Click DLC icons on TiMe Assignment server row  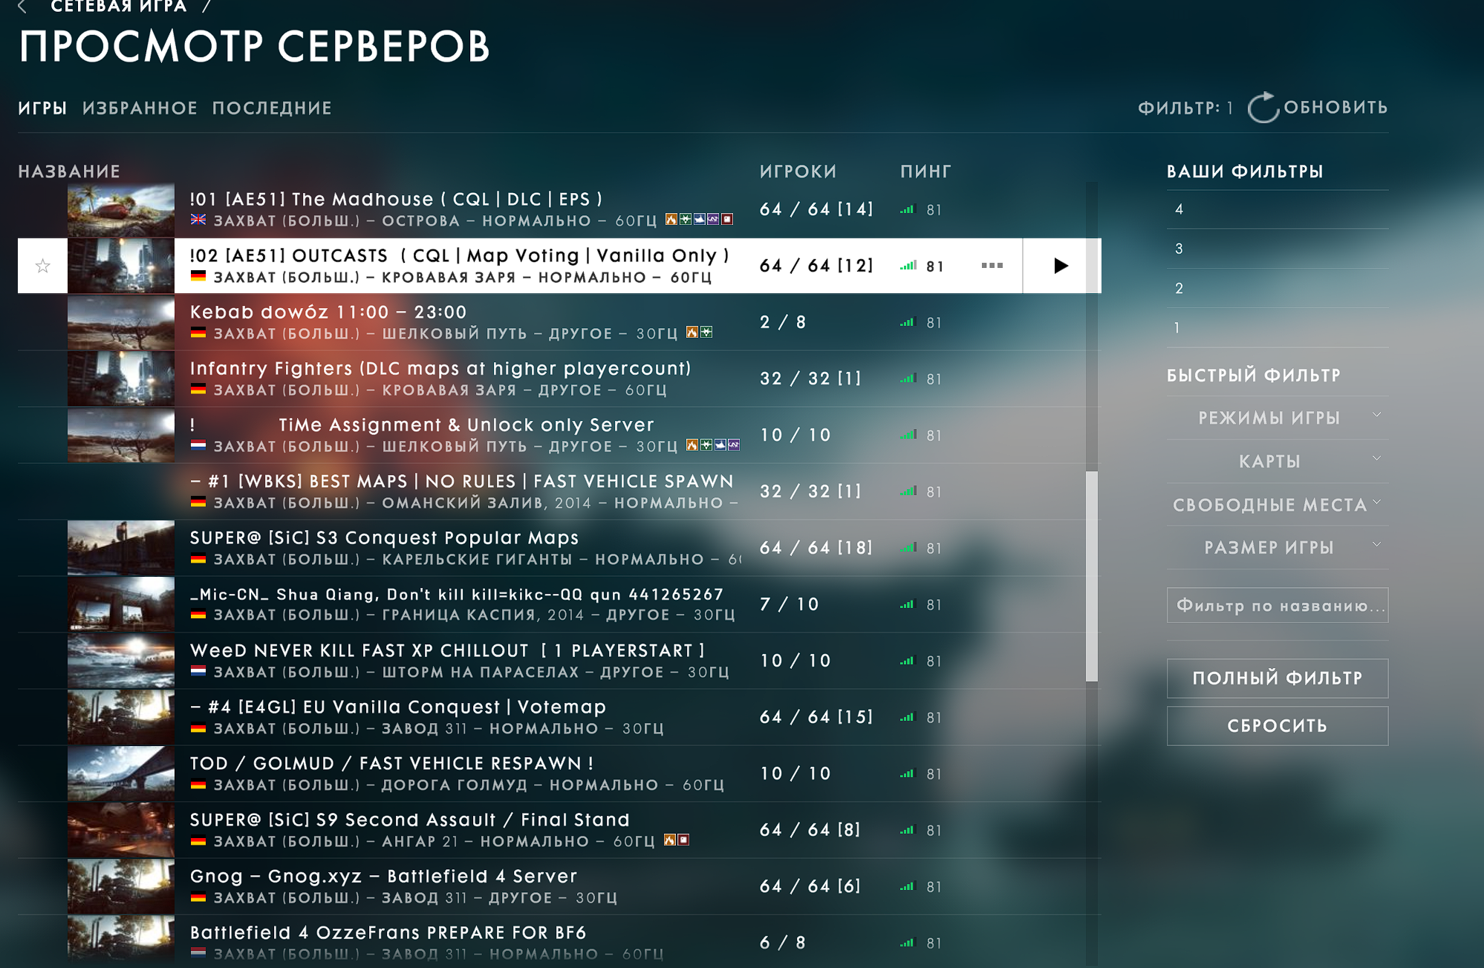[x=713, y=445]
